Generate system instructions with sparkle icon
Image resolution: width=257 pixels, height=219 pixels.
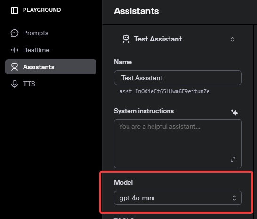[234, 113]
